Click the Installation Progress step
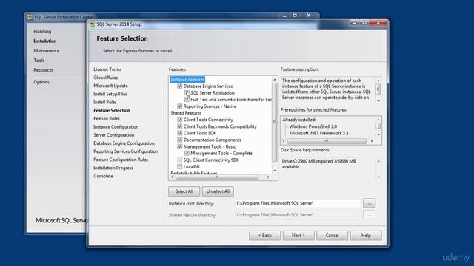The width and height of the screenshot is (474, 266). [113, 168]
